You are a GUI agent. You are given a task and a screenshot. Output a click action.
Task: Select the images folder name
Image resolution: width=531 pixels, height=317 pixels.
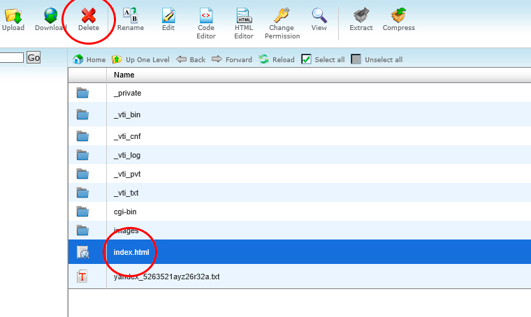(x=126, y=230)
